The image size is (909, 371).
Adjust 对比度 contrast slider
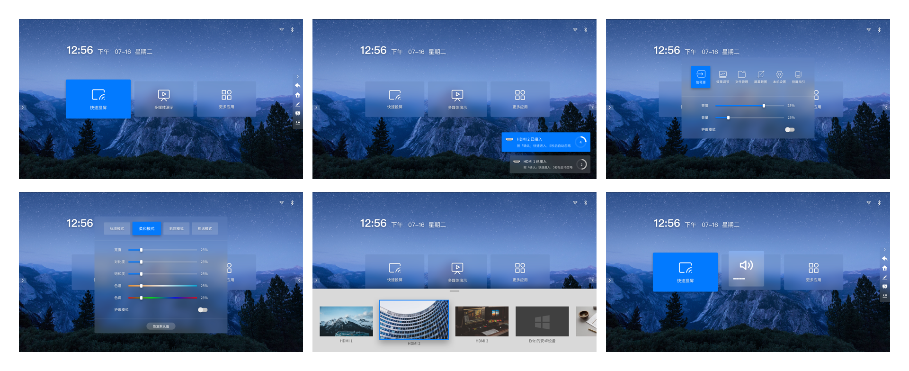[x=162, y=262]
